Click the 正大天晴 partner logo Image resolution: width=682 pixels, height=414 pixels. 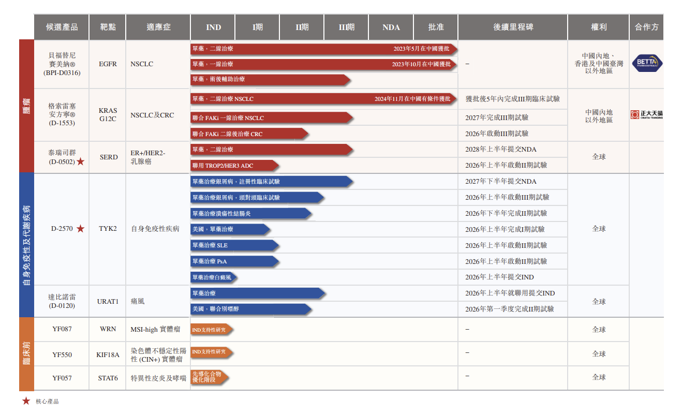(x=647, y=115)
